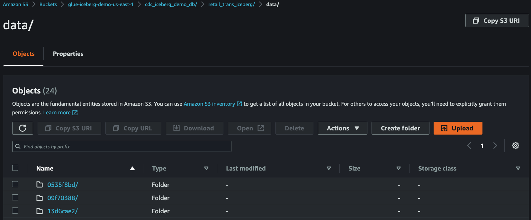Click the disabled Download button
The height and width of the screenshot is (220, 531).
[x=194, y=128]
